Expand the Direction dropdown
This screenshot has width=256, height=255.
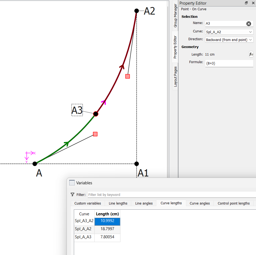229,40
